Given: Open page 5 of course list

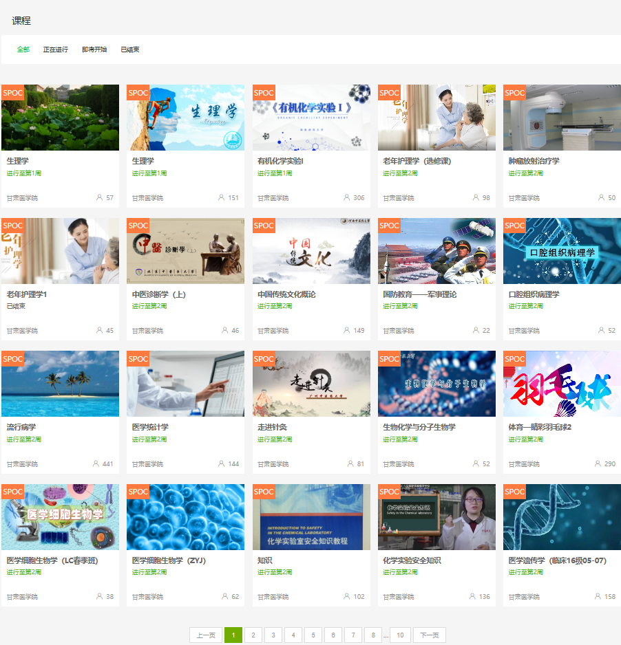Looking at the screenshot, I should coord(313,635).
